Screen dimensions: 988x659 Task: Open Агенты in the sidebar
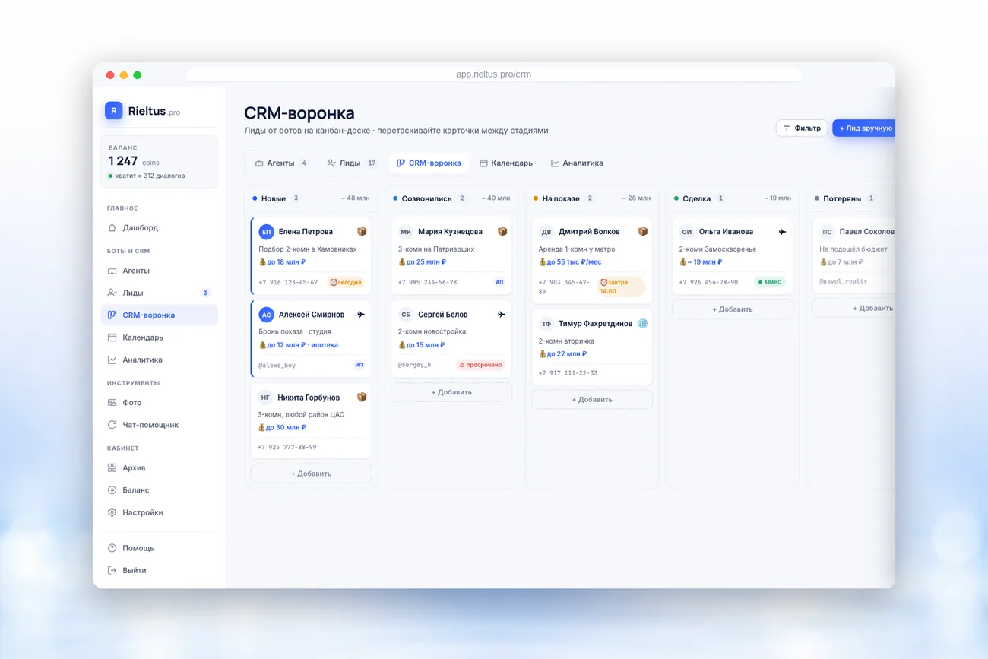point(159,271)
